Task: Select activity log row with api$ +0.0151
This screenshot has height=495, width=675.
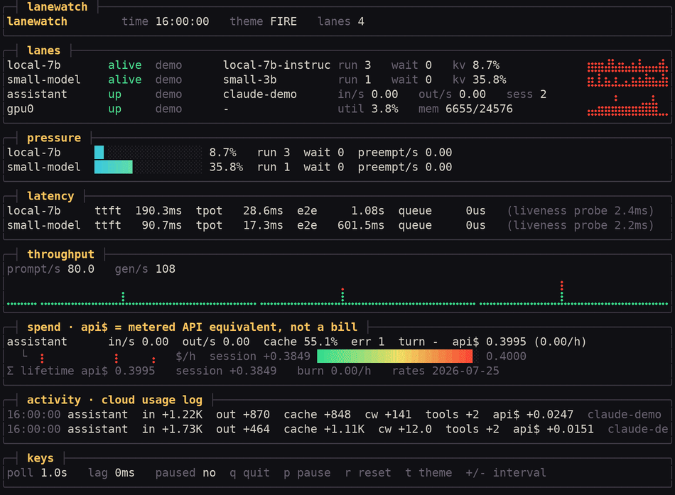Action: click(337, 429)
